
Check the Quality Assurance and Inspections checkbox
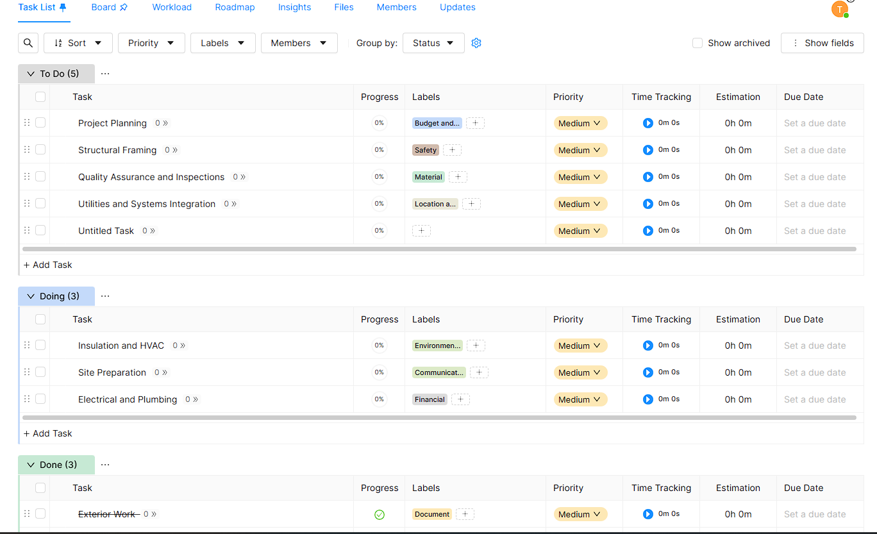click(40, 176)
